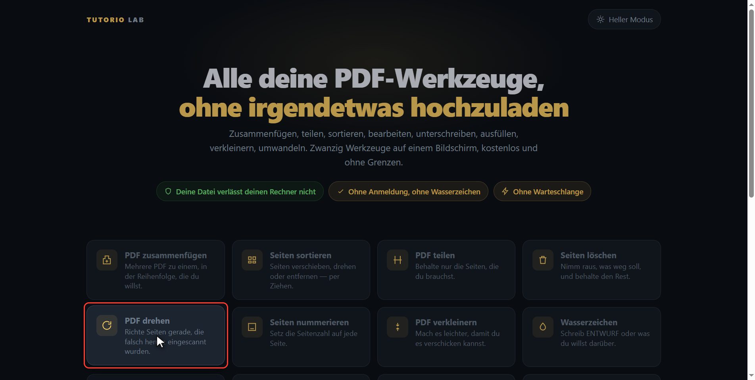Open the Seiten löschen tool card
The height and width of the screenshot is (380, 755).
(x=592, y=270)
